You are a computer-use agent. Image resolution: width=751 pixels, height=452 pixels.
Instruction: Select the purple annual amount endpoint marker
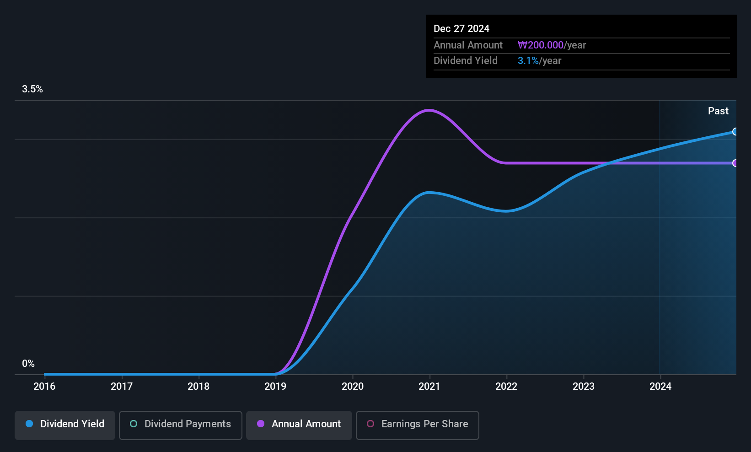tap(735, 163)
